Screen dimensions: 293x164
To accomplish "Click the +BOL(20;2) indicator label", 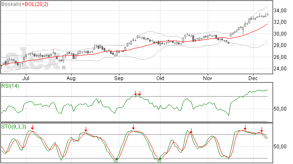I will point(35,4).
